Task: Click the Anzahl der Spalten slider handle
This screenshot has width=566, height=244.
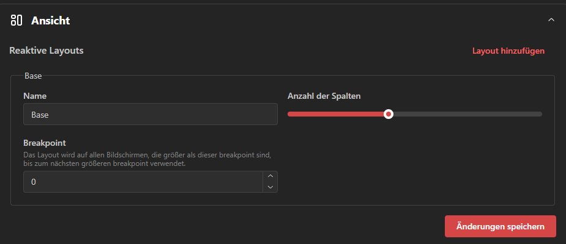Action: tap(388, 114)
